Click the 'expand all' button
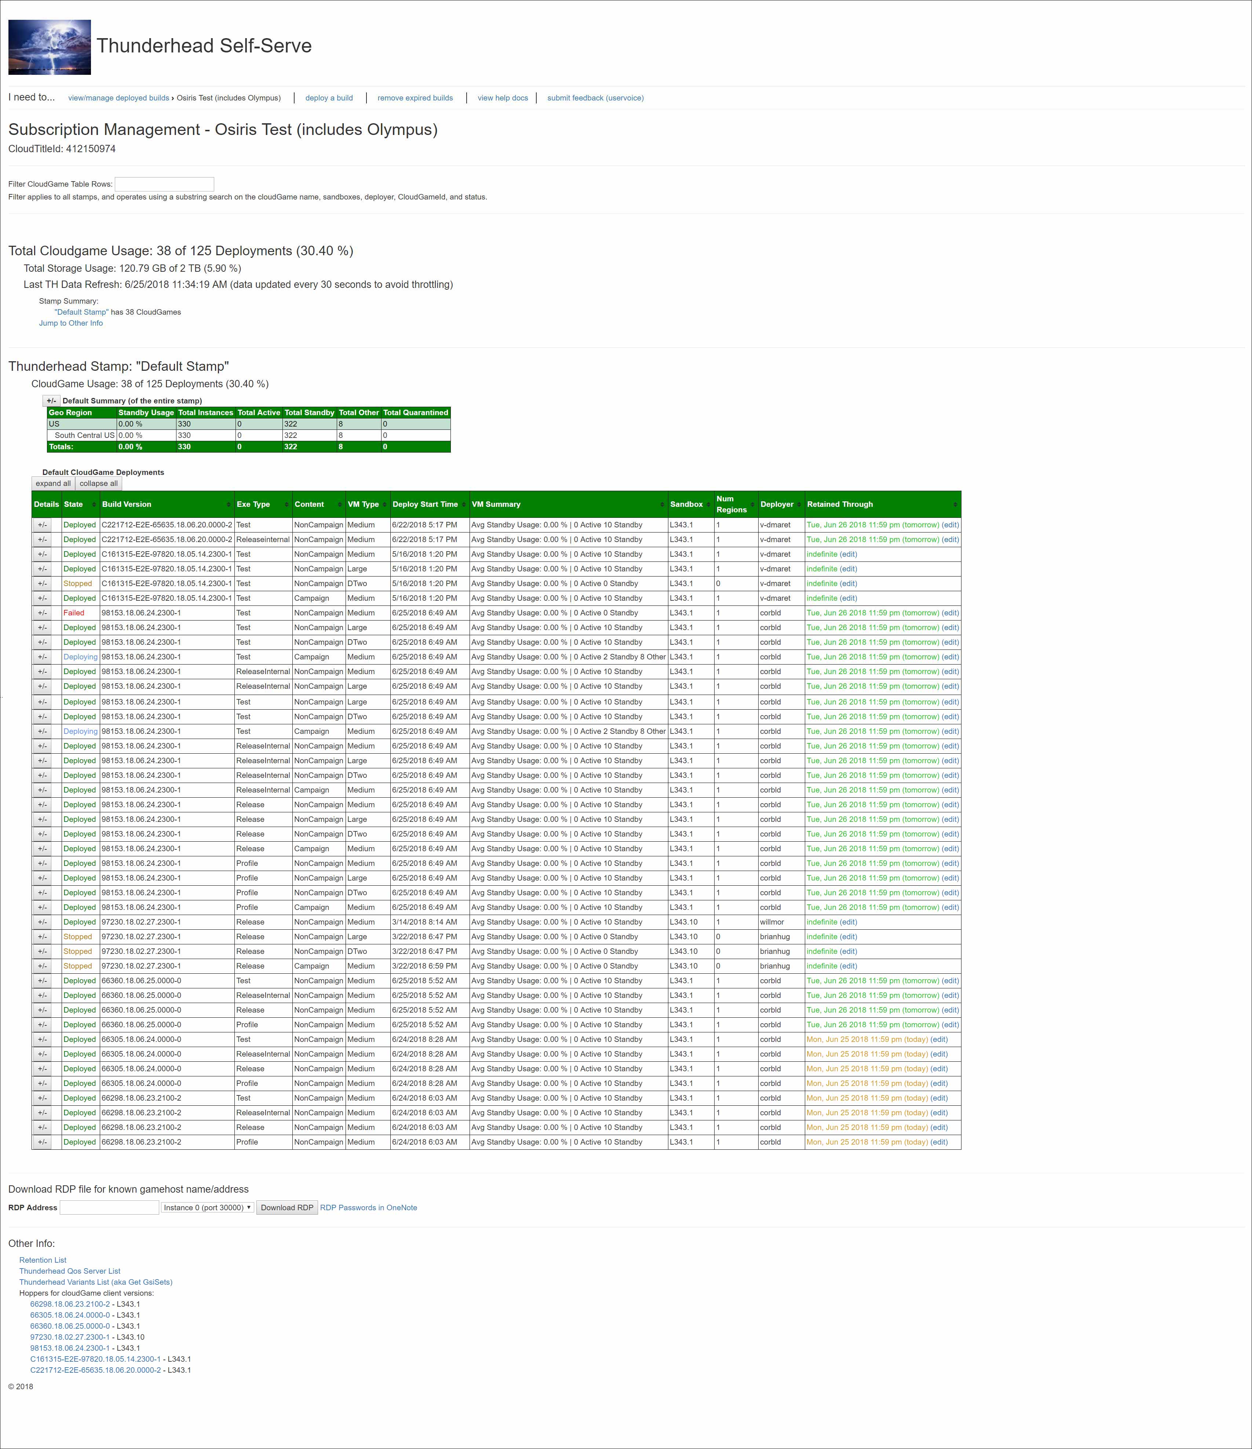Screen dimensions: 1252x1449 pyautogui.click(x=53, y=483)
